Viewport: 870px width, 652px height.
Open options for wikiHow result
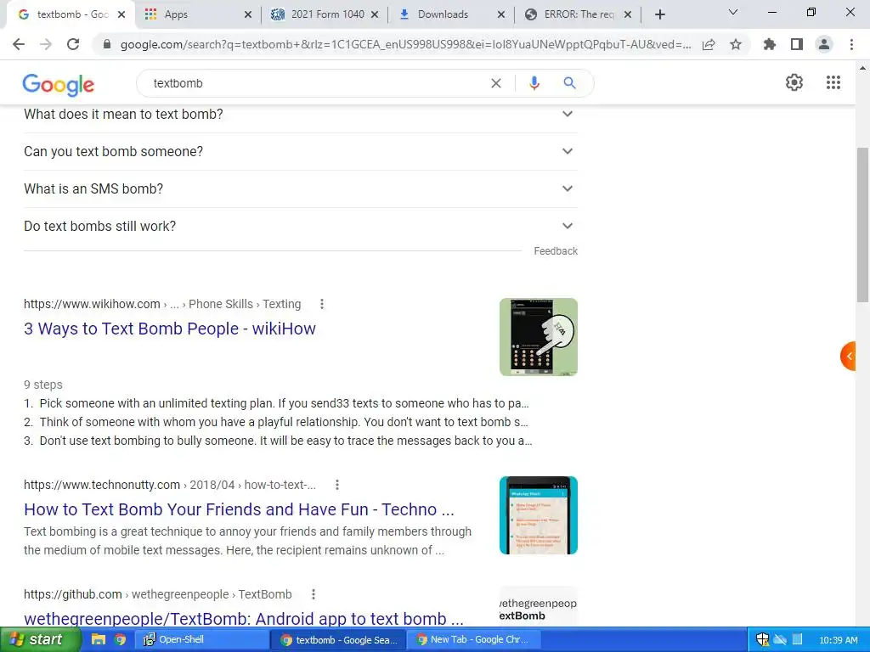tap(322, 304)
